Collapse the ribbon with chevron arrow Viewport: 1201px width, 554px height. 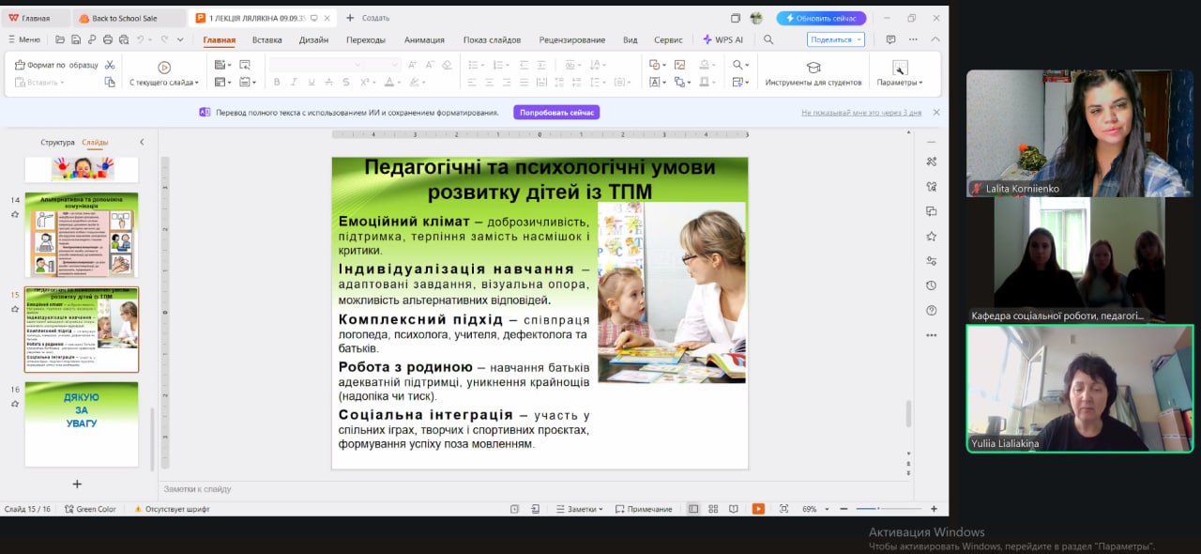tap(935, 39)
